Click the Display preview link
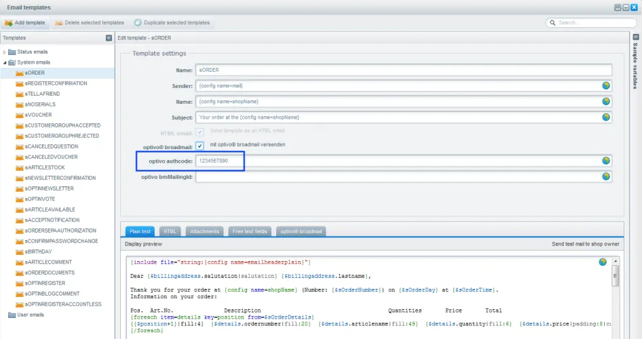The width and height of the screenshot is (642, 339). pos(143,244)
